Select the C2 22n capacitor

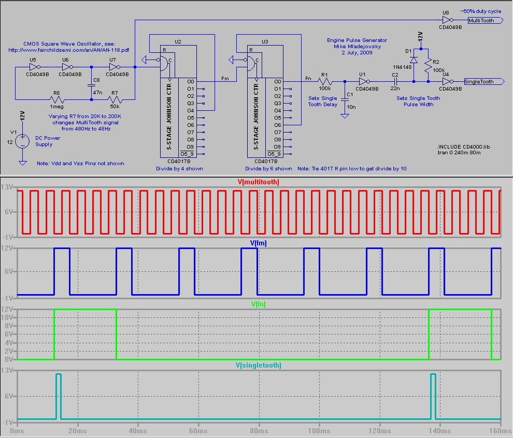(395, 81)
